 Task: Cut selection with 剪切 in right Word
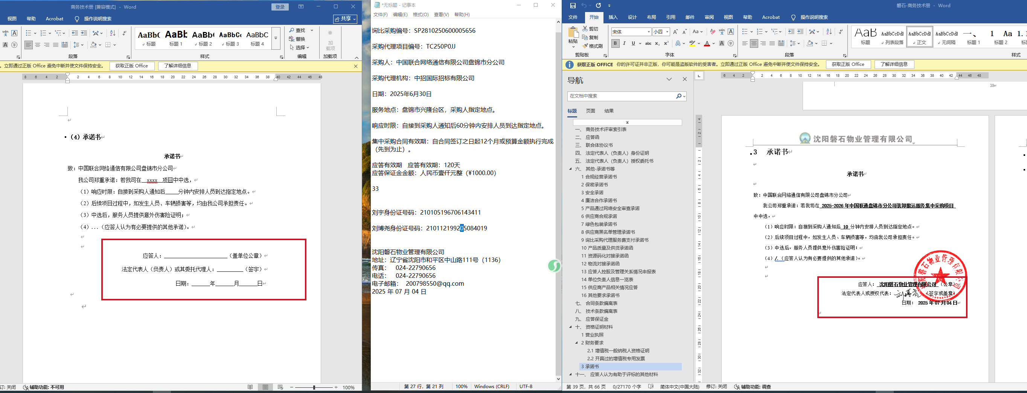tap(590, 29)
